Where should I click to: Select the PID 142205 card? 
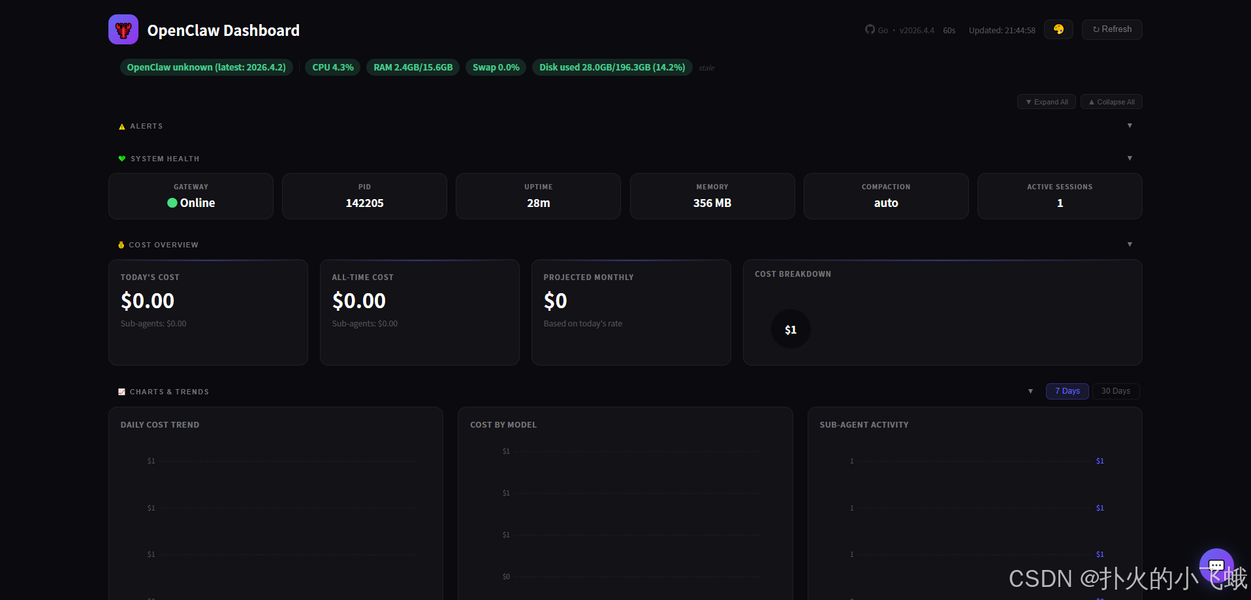(364, 196)
